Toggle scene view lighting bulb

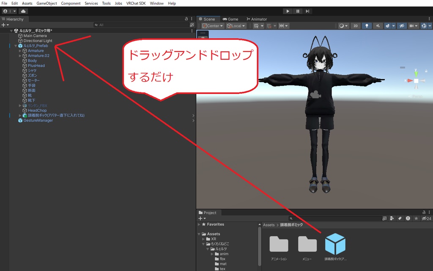367,25
